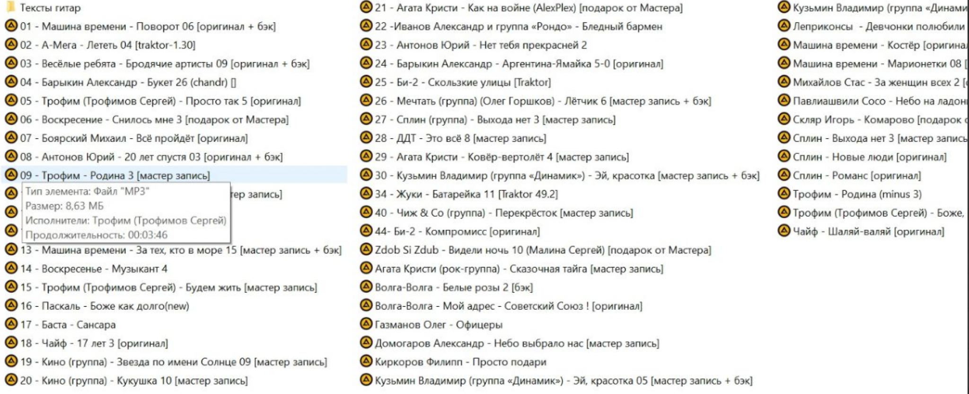Click icon of 09 - Трофим - Родина 3

pos(11,175)
